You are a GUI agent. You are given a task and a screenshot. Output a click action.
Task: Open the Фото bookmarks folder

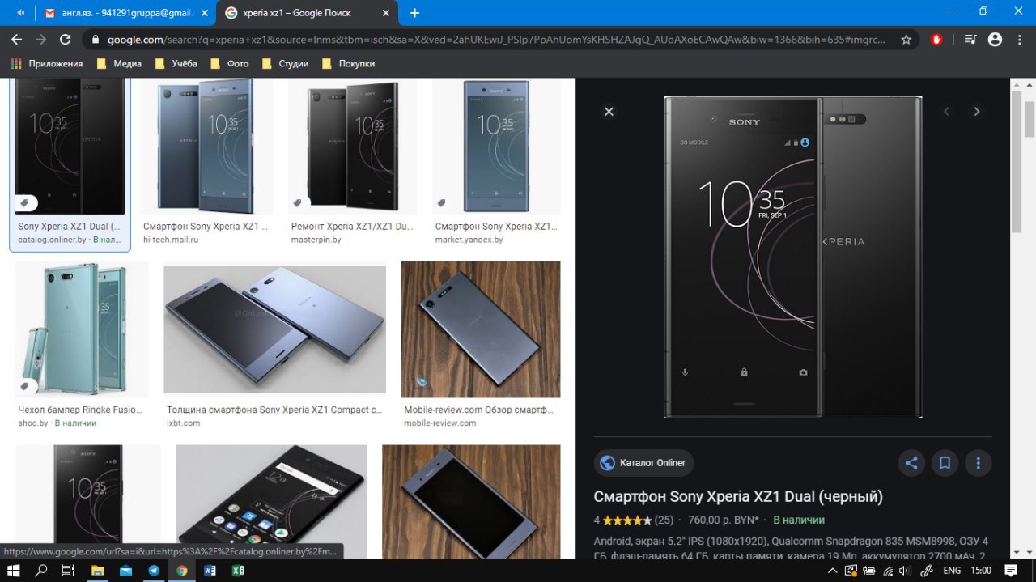(229, 63)
